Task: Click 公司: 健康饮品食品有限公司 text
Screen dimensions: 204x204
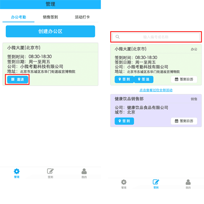Action: (141, 107)
